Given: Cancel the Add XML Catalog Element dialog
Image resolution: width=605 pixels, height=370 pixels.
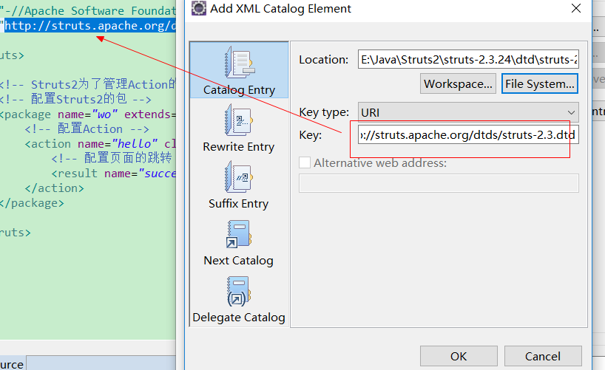Looking at the screenshot, I should (x=542, y=356).
